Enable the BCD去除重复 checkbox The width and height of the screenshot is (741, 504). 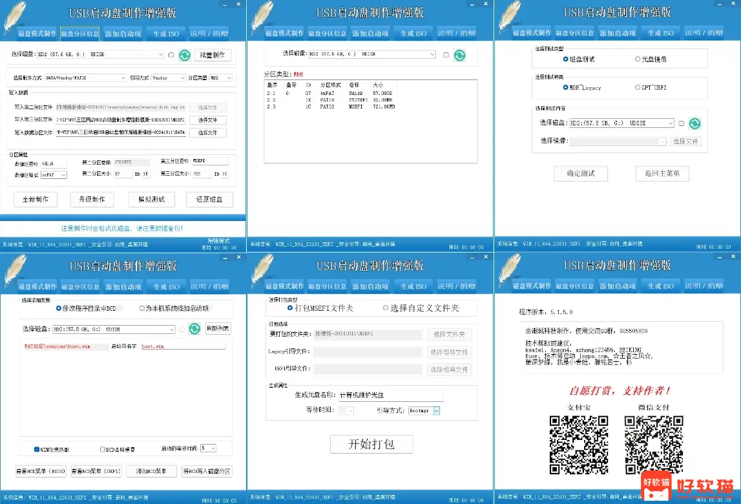(x=103, y=449)
